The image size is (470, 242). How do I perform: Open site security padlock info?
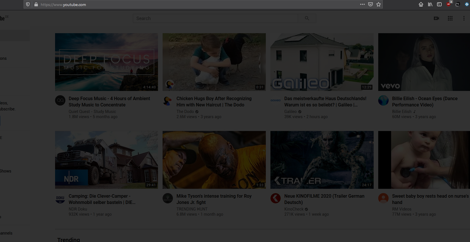36,4
